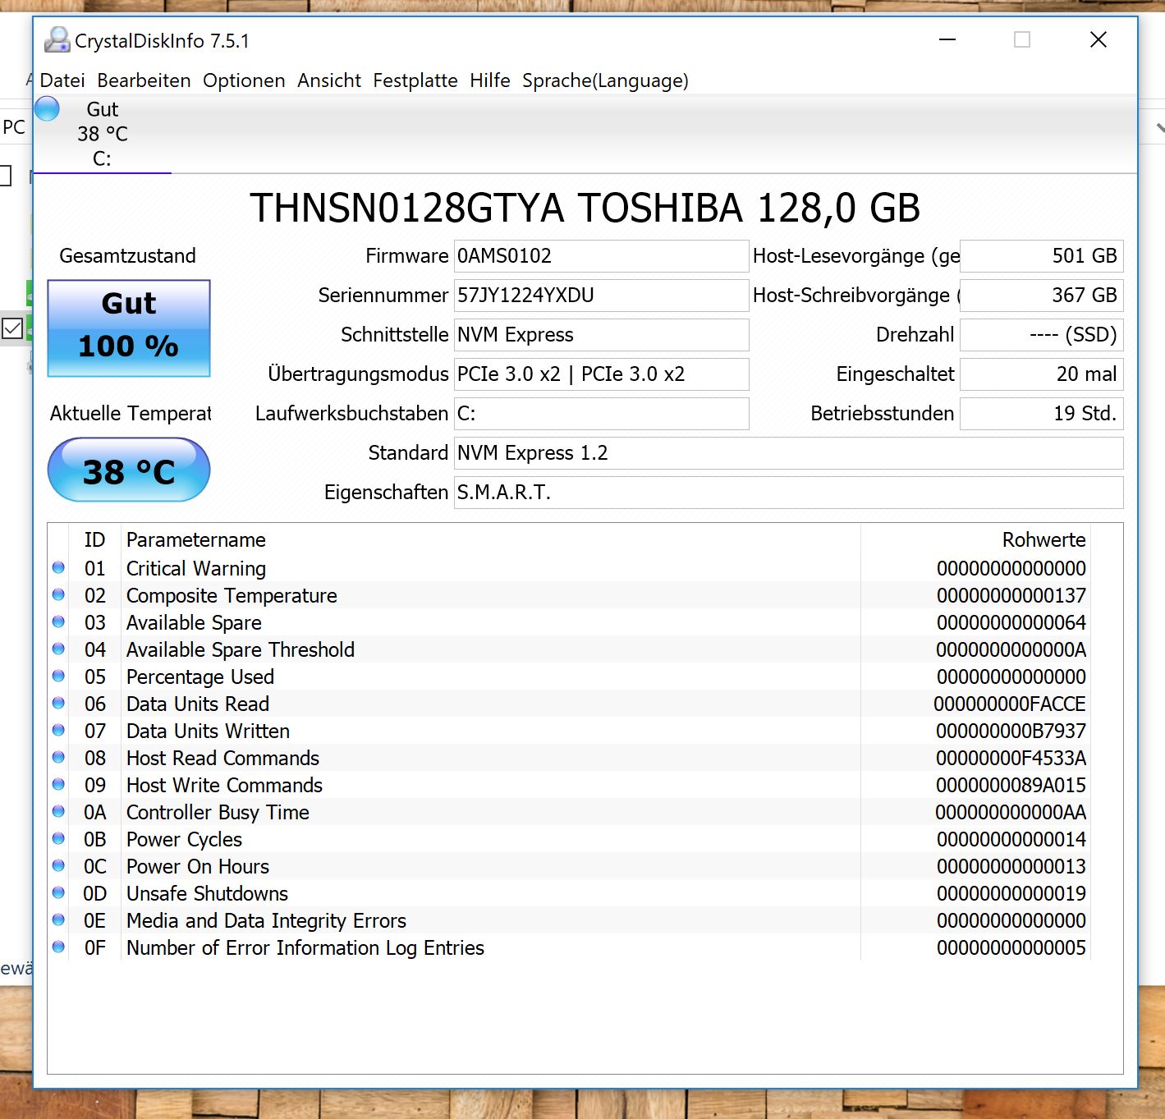Image resolution: width=1165 pixels, height=1119 pixels.
Task: Click status dot for Controller Busy Time row
Action: click(x=58, y=811)
